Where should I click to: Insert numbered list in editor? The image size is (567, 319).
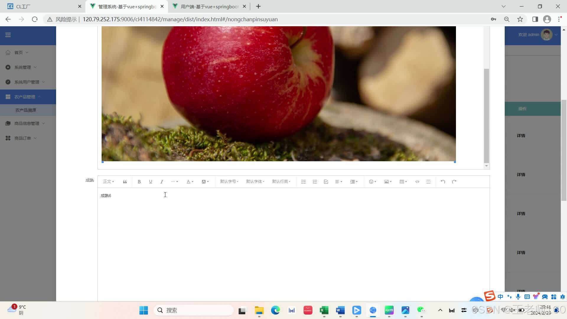pyautogui.click(x=315, y=182)
